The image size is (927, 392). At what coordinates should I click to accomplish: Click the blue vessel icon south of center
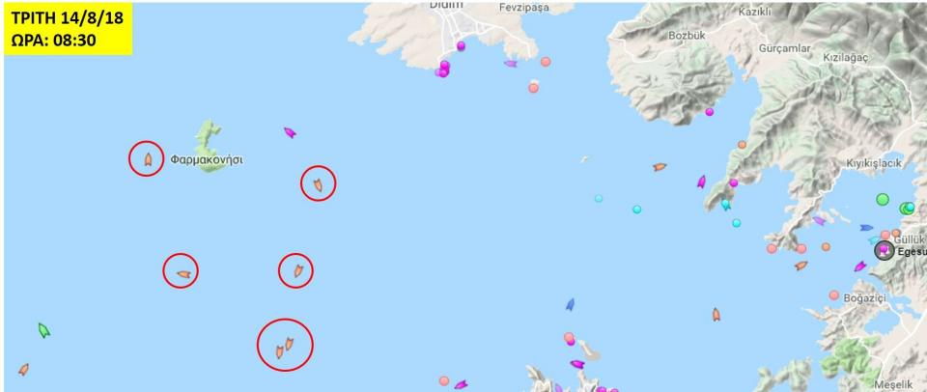(570, 304)
